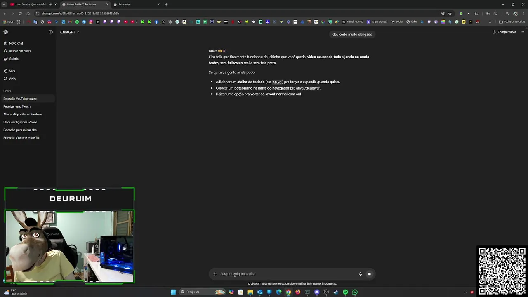Click the crossed-eye tracking protection icon
The image size is (528, 297).
443,13
